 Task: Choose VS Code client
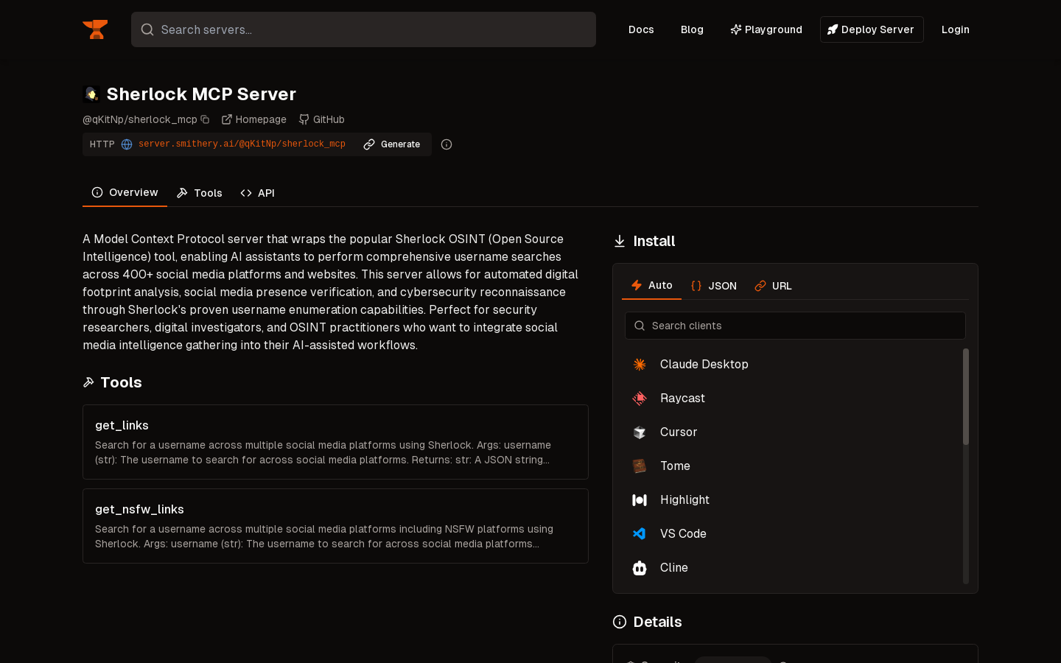[791, 533]
